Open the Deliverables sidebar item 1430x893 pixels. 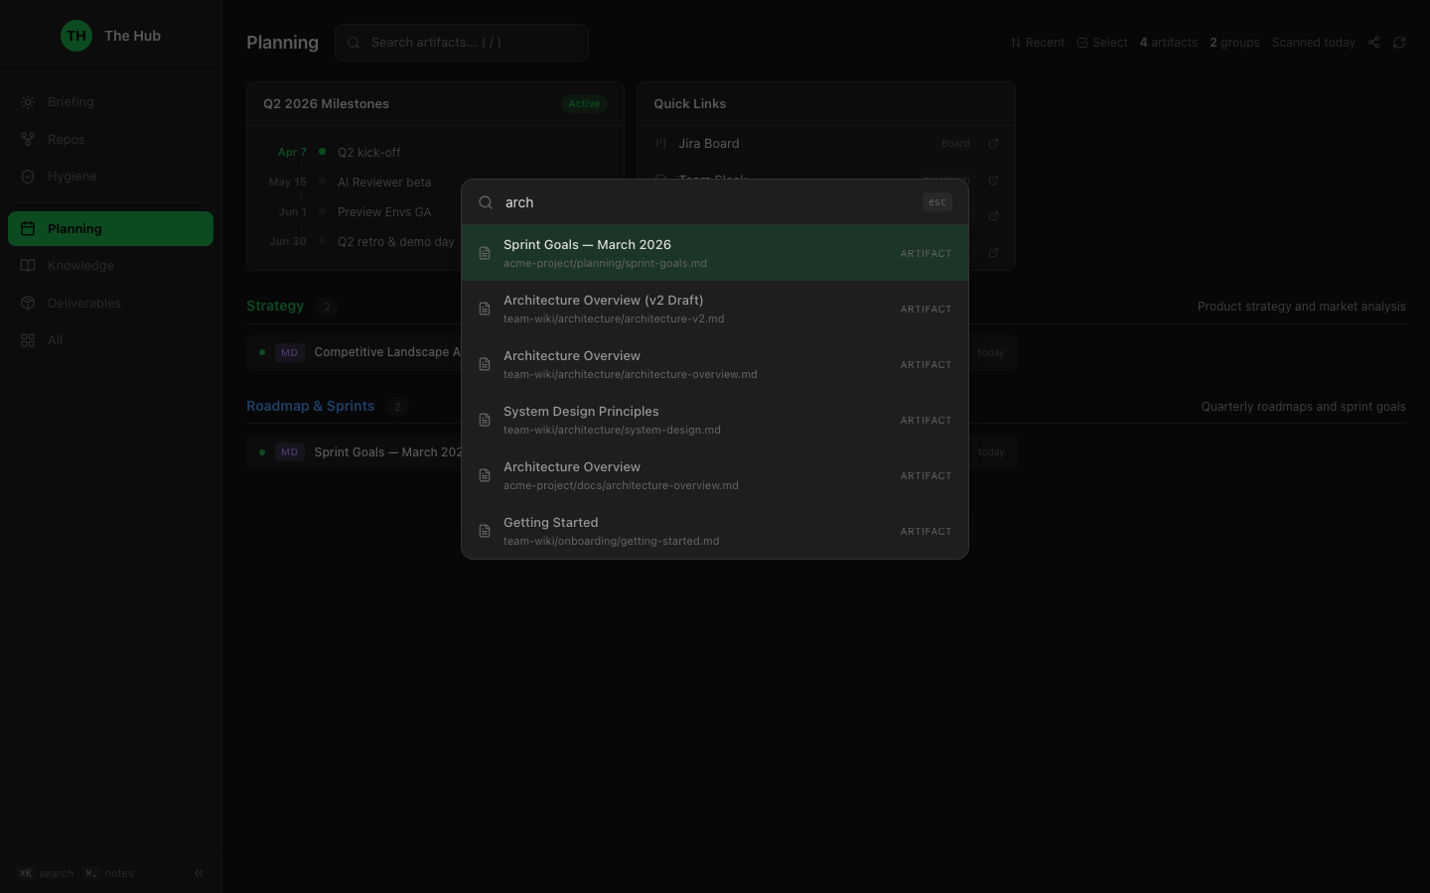(x=83, y=304)
